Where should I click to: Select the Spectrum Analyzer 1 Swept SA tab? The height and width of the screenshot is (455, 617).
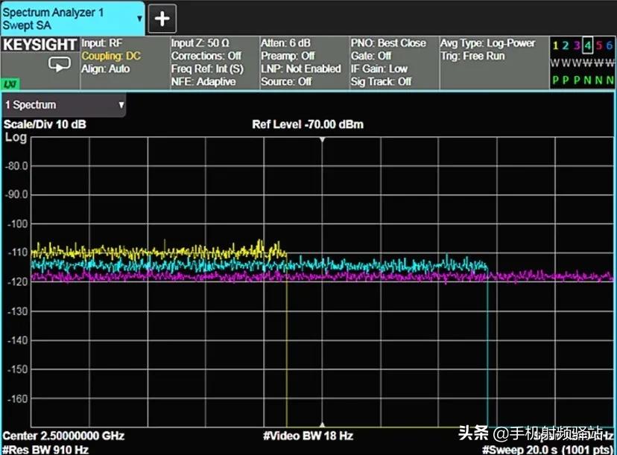(x=67, y=16)
